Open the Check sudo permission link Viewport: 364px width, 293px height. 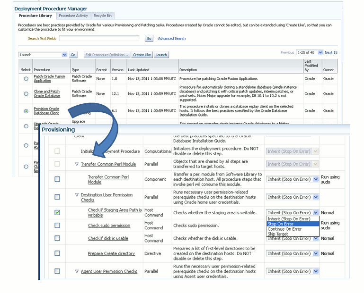coord(109,226)
